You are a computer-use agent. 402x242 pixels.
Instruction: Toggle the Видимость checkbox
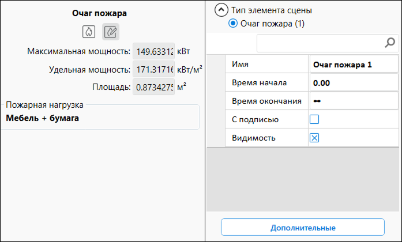coord(314,138)
